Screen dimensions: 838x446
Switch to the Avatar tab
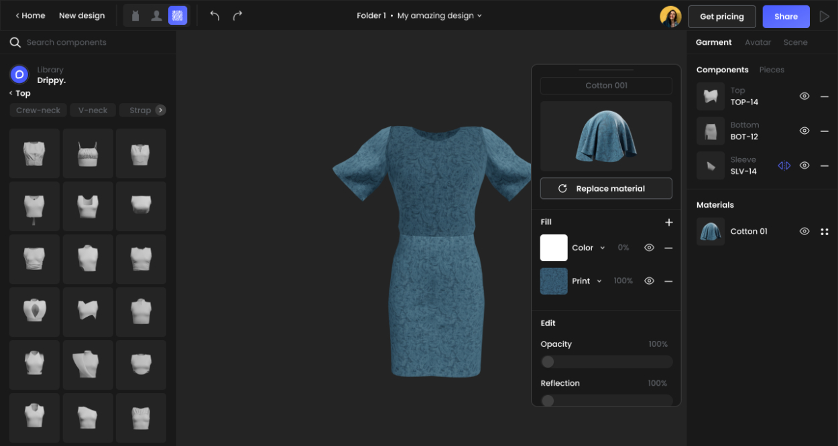tap(758, 42)
